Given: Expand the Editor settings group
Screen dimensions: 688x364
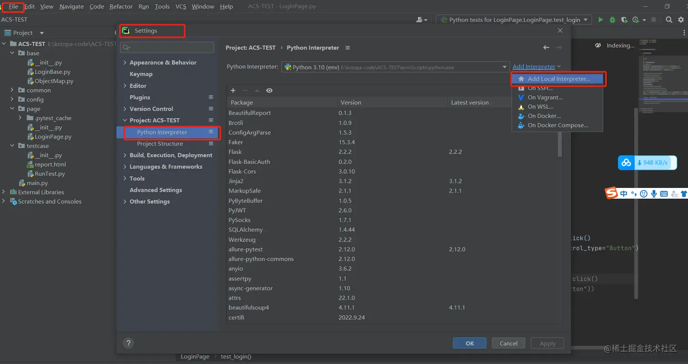Looking at the screenshot, I should [125, 86].
